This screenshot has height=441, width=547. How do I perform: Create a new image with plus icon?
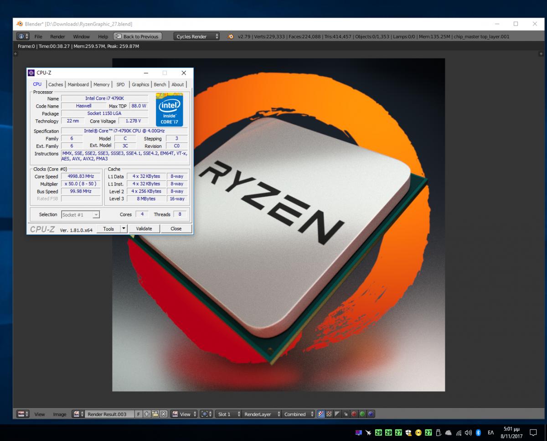[147, 414]
